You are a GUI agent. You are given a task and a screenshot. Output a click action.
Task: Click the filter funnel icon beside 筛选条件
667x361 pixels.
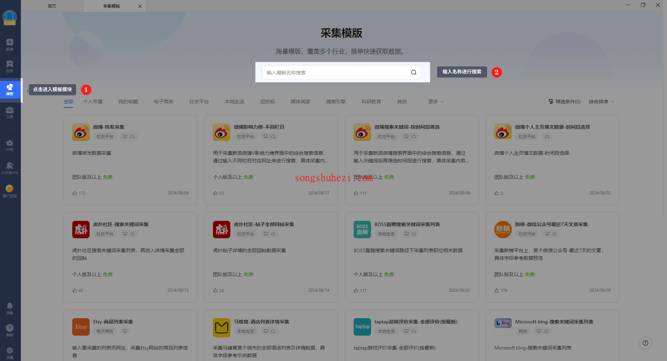click(x=551, y=102)
